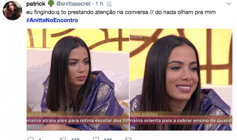Open the #AnittaNoEncontro hashtag link
Viewport: 237px width, 140px height.
coord(52,20)
